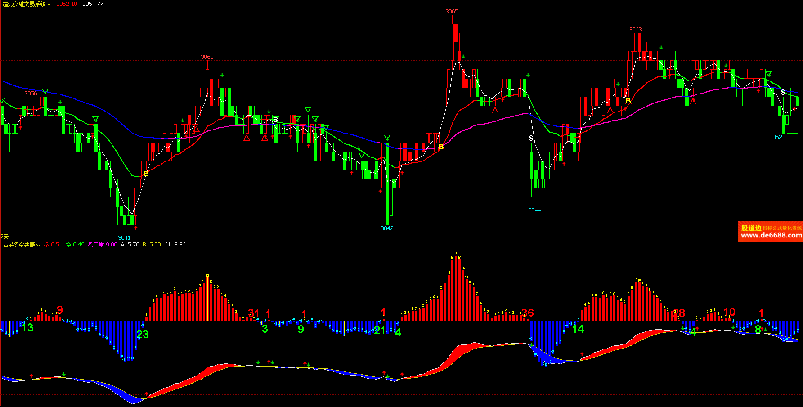This screenshot has height=407, width=803.
Task: Click the yellow B marker before 3063 peak
Action: tap(628, 101)
